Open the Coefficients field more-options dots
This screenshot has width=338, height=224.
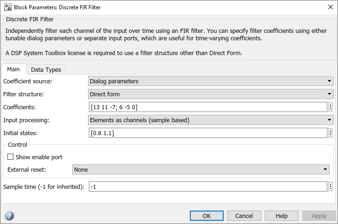(x=331, y=107)
